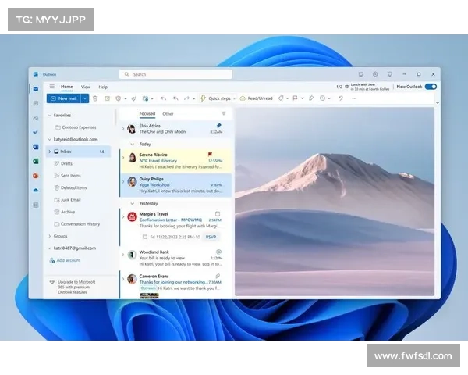Open the Daisy Philips Yoga Workshop message
This screenshot has height=375, width=468.
pyautogui.click(x=175, y=185)
